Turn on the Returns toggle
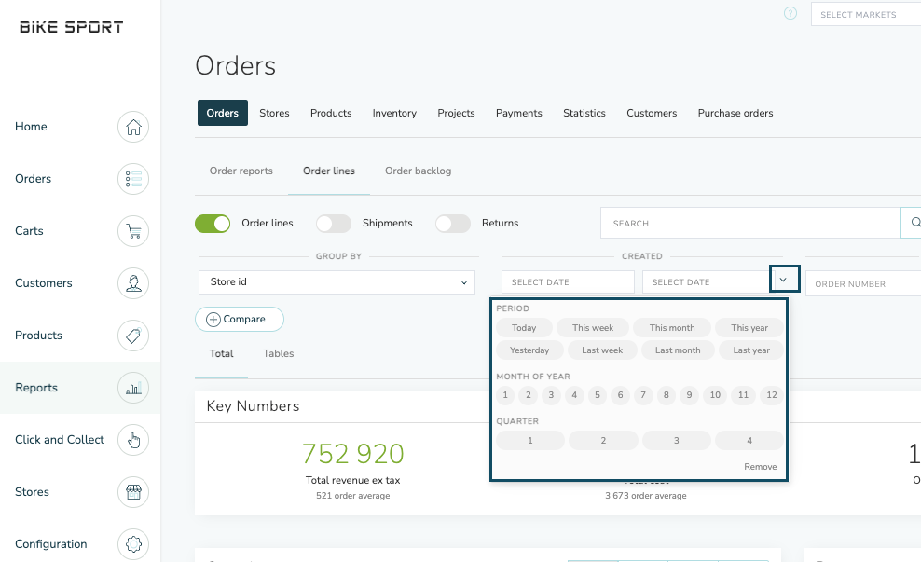The width and height of the screenshot is (921, 562). [x=453, y=224]
